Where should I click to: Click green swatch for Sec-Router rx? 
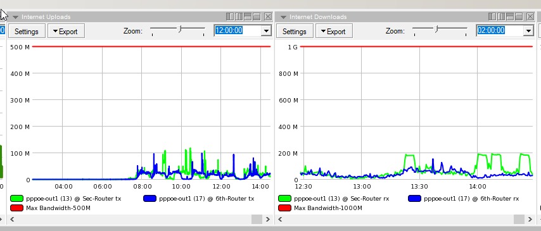[x=284, y=199]
